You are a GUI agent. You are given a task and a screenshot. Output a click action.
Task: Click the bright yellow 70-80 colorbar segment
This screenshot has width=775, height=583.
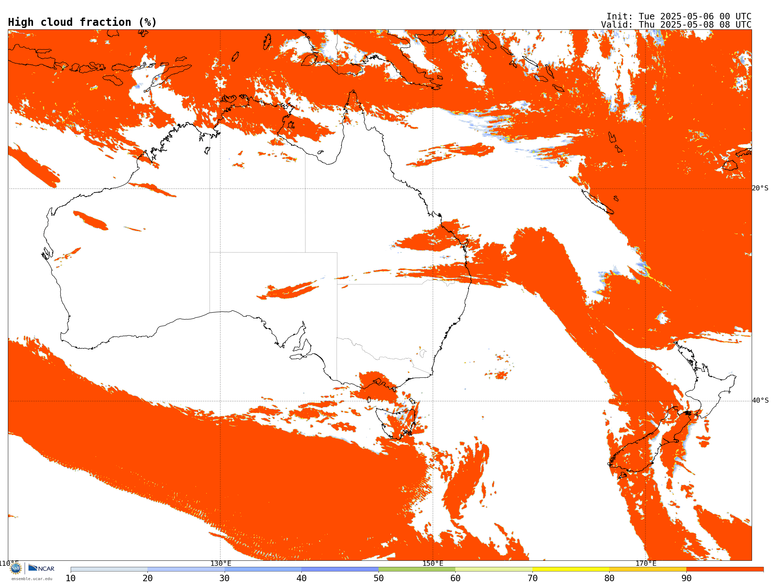pyautogui.click(x=571, y=569)
